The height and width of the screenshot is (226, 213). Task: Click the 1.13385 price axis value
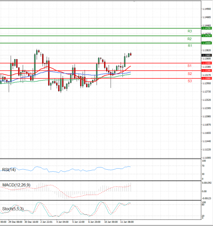(x=207, y=67)
